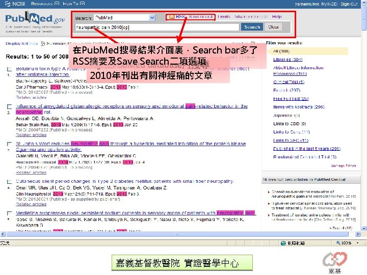Click the horizontal scrollbar right arrow
The image size is (367, 275).
358,234
